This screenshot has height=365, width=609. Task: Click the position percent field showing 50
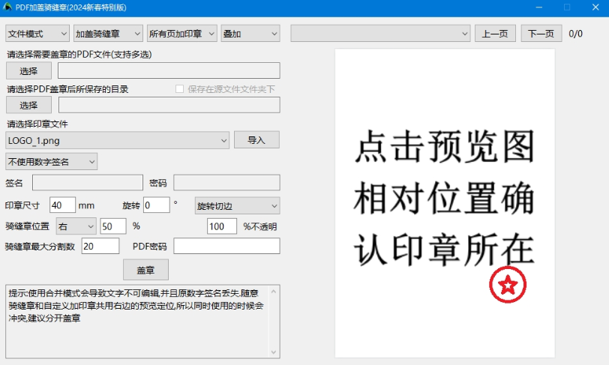pos(113,226)
